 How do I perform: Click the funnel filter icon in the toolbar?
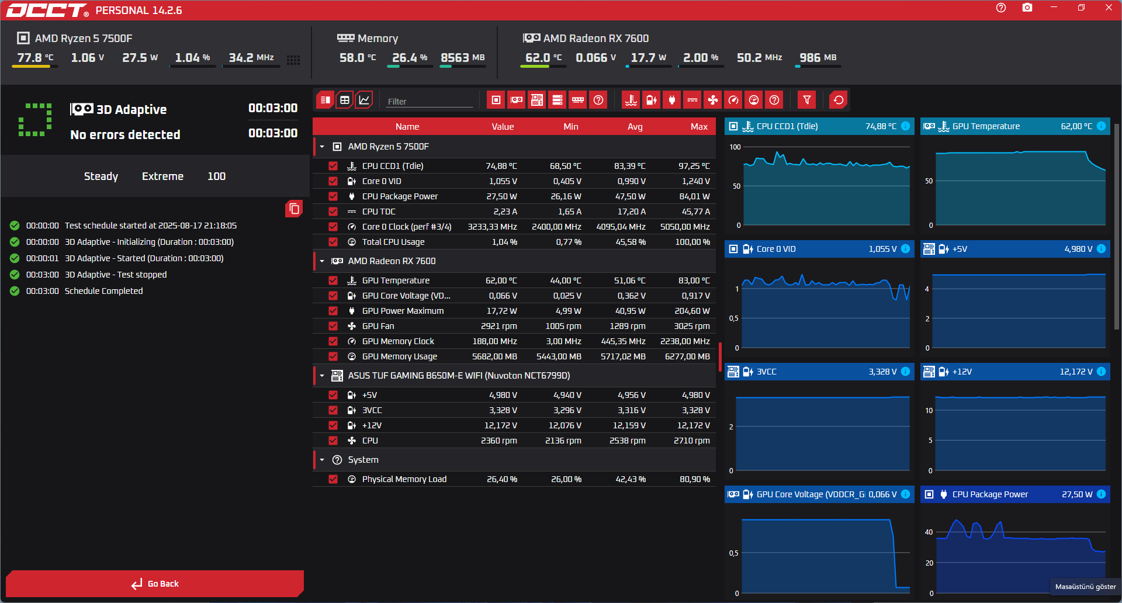tap(807, 100)
